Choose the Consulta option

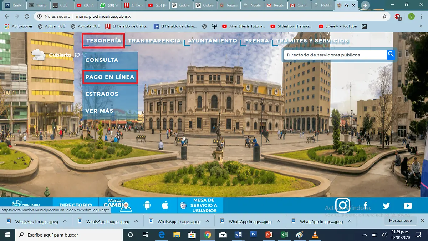click(x=102, y=60)
